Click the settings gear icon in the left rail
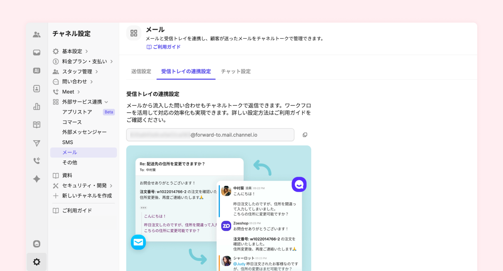The image size is (503, 271). 37,262
